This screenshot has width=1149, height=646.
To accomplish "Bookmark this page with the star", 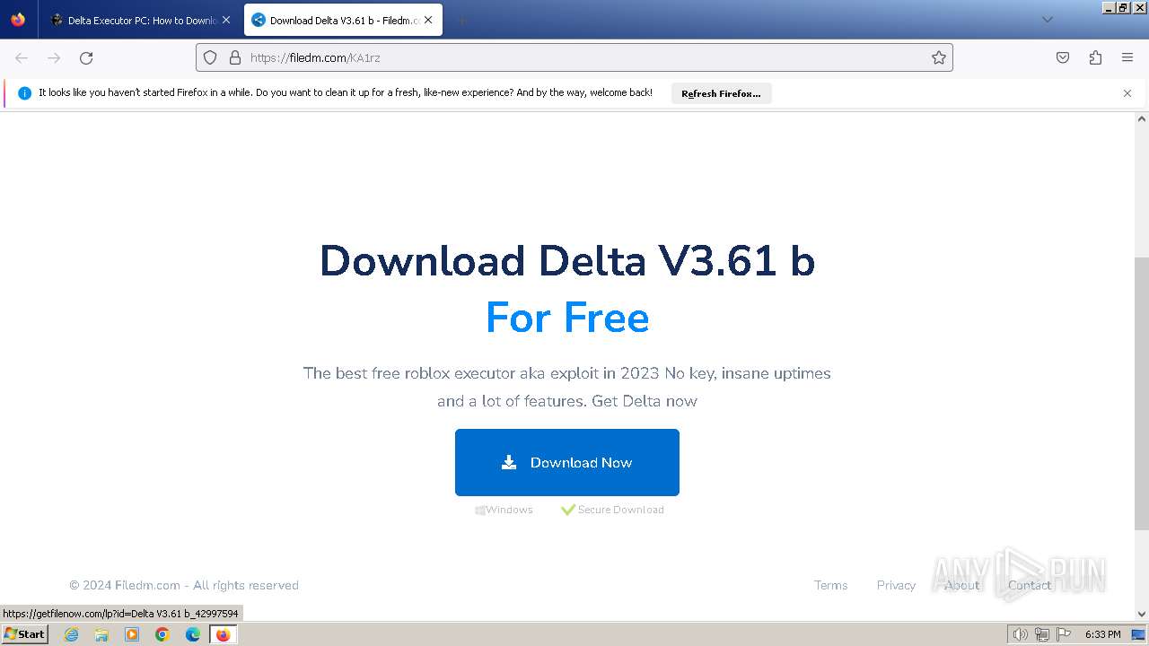I will click(939, 57).
